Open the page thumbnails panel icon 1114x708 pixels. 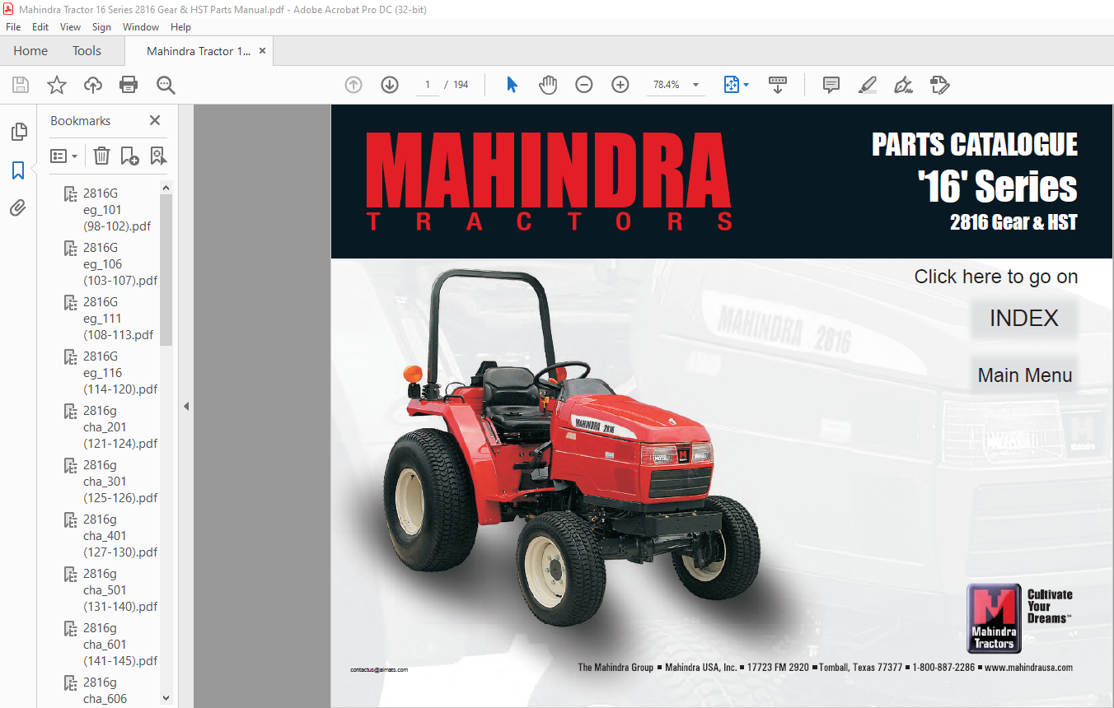[18, 133]
